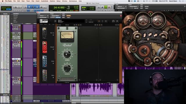
Task: Toggle BYPASS in the Butch Ld plugin window
Action: (x=146, y=6)
